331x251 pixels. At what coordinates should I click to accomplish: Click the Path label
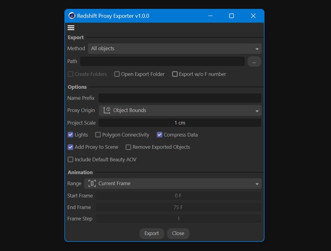pyautogui.click(x=72, y=62)
